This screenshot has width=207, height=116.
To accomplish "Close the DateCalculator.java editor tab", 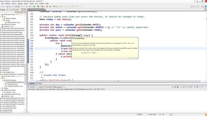I will click(43, 9).
